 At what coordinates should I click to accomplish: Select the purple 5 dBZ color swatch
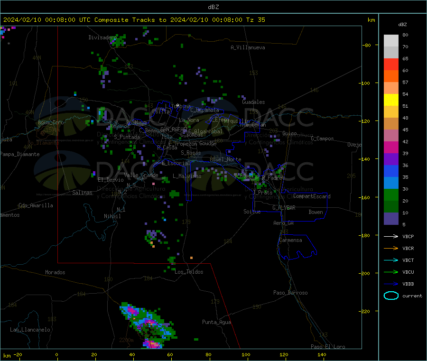(x=391, y=219)
